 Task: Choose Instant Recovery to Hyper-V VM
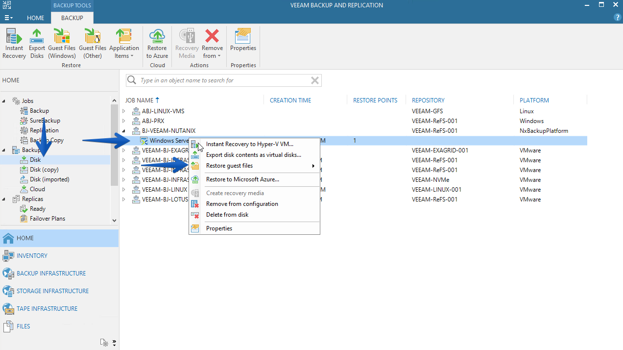(254, 144)
